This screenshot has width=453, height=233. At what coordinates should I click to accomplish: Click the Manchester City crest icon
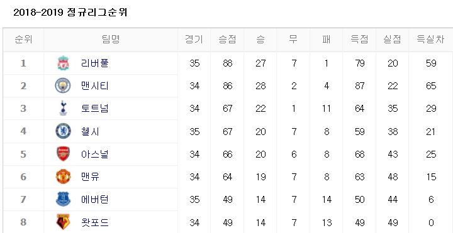point(63,85)
